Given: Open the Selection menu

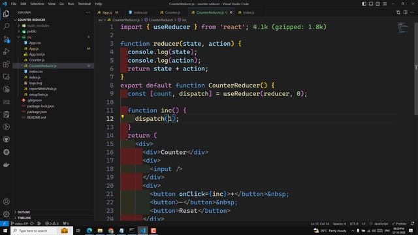Looking at the screenshot, I should tap(37, 4).
